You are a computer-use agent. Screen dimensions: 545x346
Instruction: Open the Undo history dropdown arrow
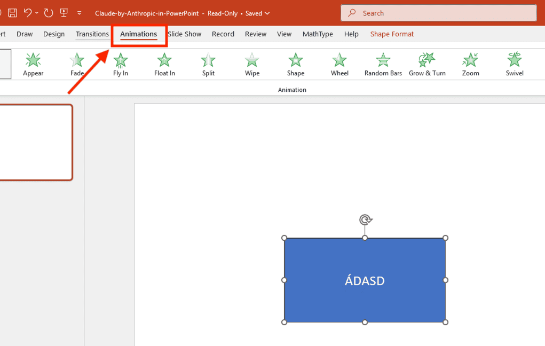click(36, 13)
